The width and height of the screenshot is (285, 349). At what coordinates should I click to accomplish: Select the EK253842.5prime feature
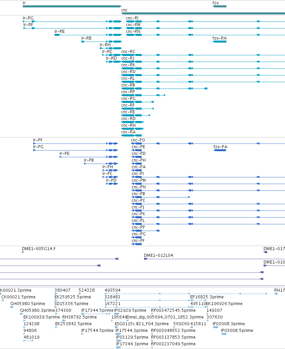(56, 327)
